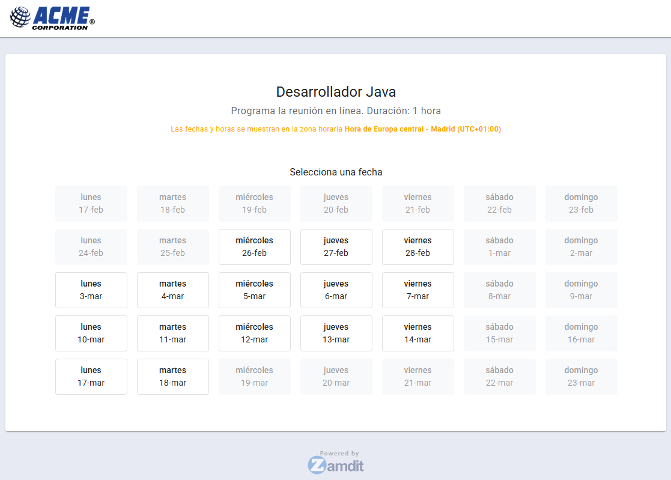Click disabled sábado 8-mar date tile

(499, 290)
